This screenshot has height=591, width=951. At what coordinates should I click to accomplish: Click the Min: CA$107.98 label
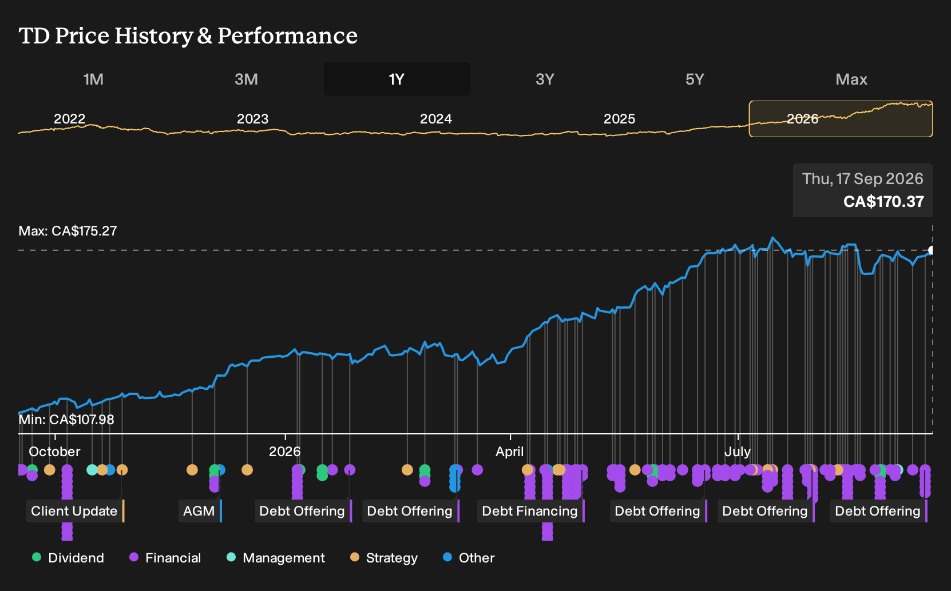tap(66, 420)
